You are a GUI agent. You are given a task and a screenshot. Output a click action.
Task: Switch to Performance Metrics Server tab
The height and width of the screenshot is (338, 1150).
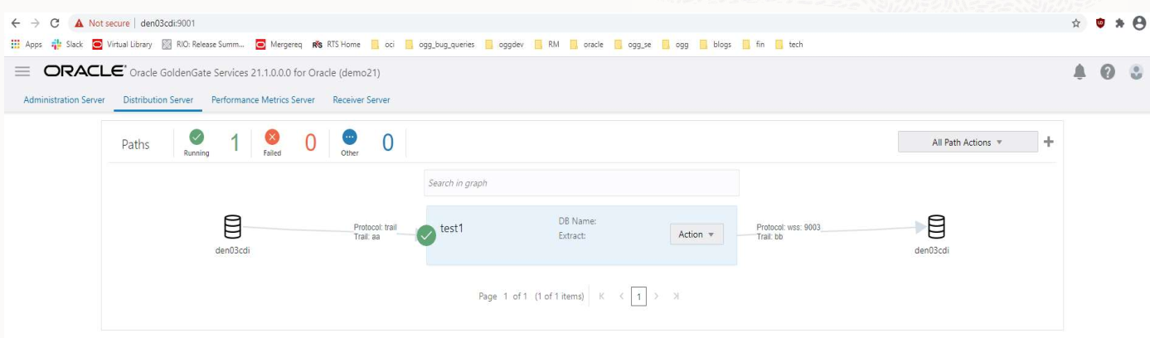pyautogui.click(x=263, y=100)
